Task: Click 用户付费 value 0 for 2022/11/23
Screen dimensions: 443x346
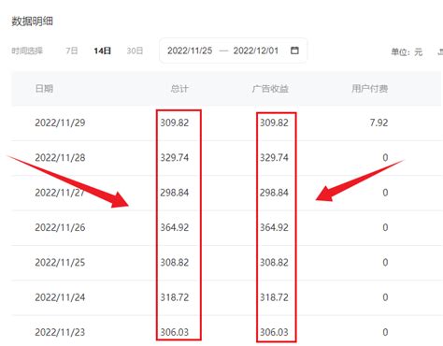Action: click(385, 332)
